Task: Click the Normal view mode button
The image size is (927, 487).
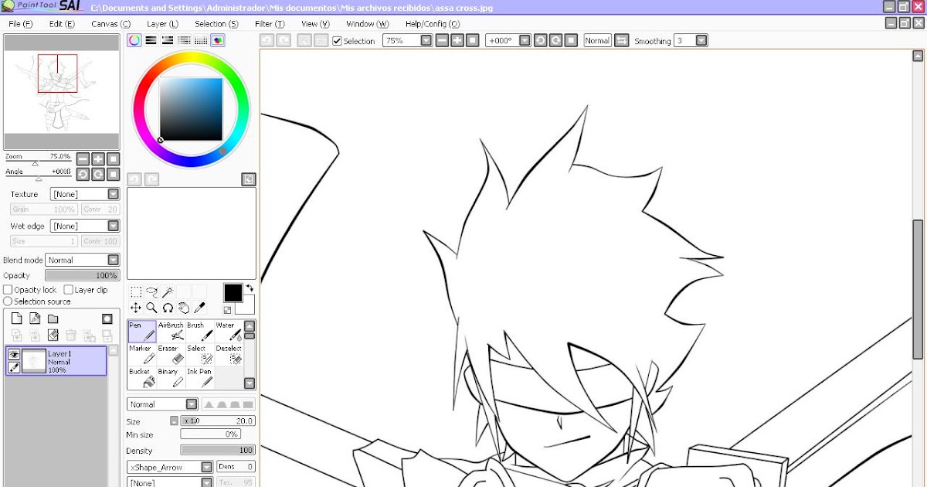Action: pyautogui.click(x=597, y=40)
